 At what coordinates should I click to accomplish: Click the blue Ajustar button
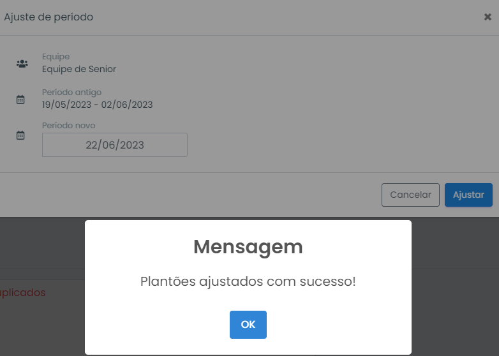point(468,195)
